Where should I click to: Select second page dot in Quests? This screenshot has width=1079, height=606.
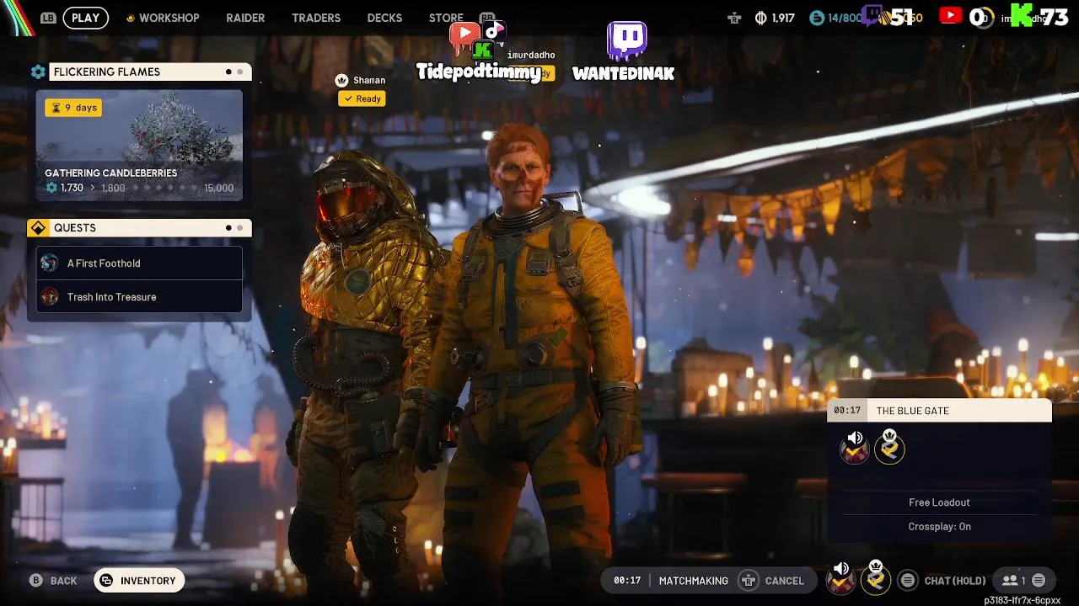(x=240, y=228)
